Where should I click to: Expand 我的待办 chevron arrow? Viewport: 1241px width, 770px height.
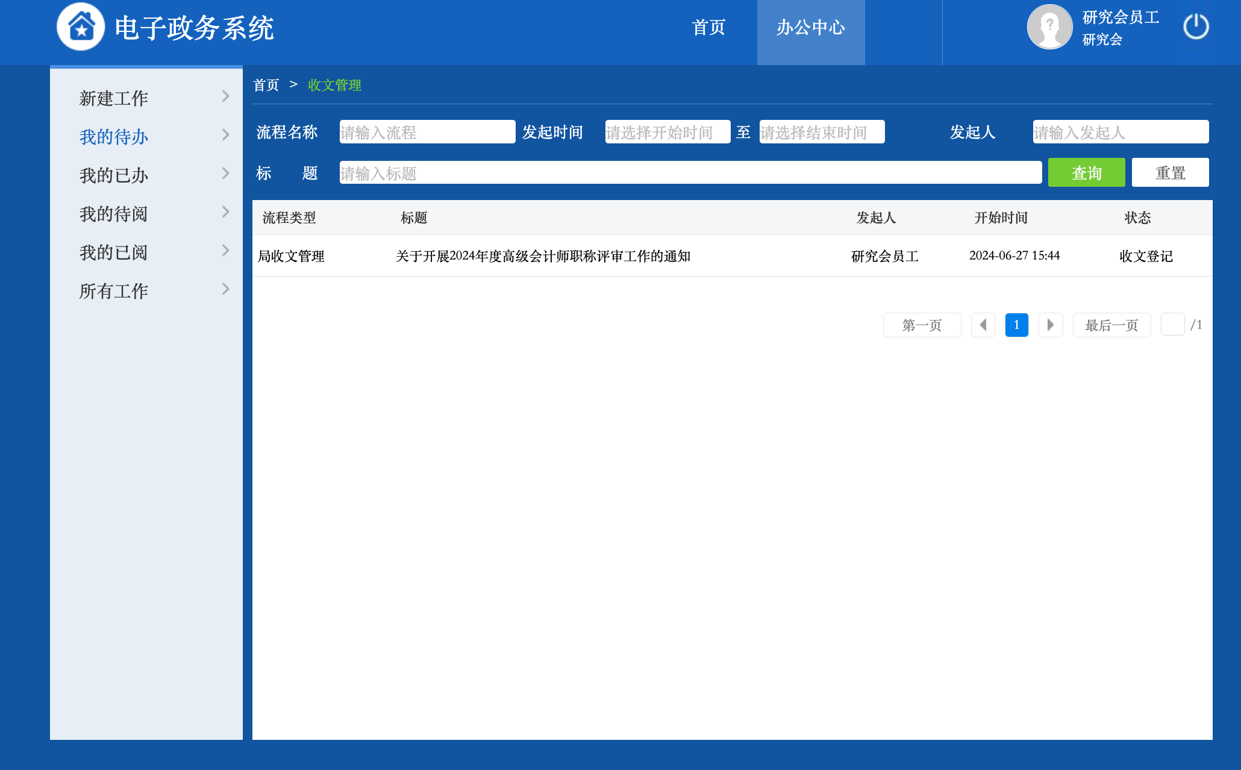(225, 135)
